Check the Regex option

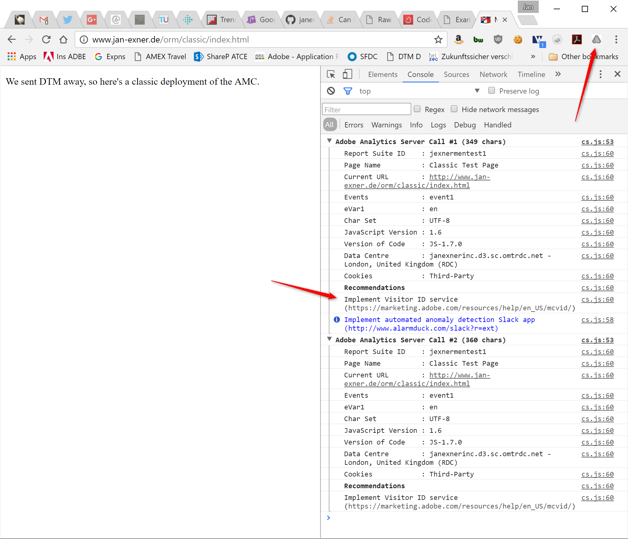417,109
